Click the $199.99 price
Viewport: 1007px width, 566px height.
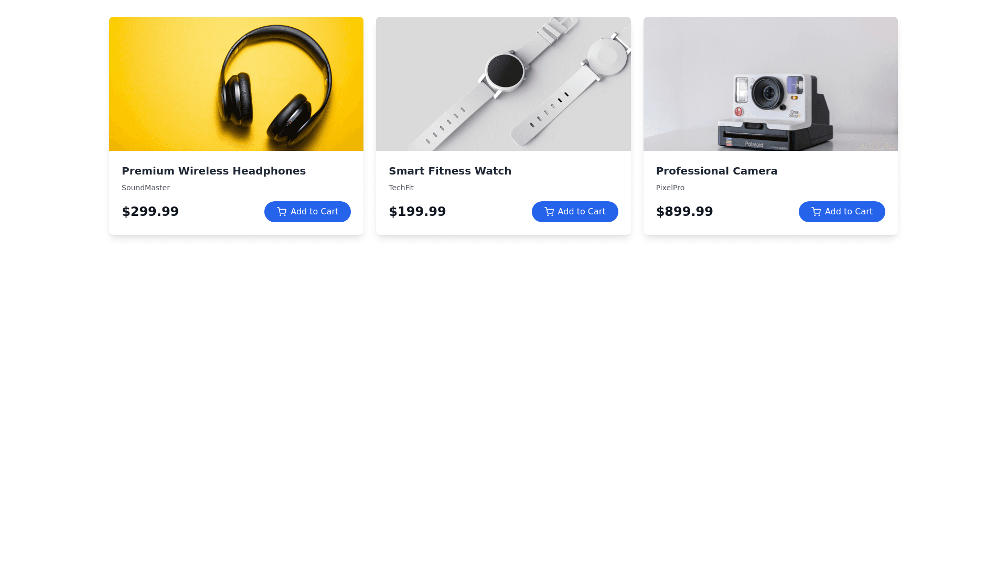417,212
